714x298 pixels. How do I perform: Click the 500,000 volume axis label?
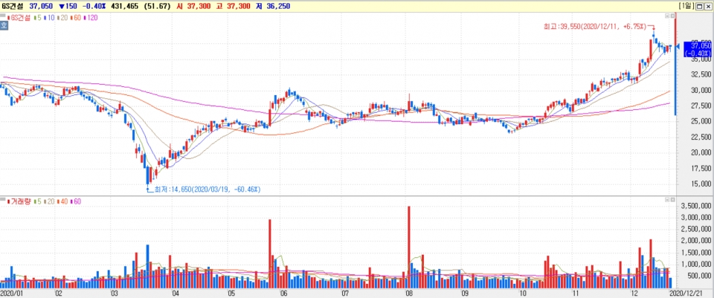coord(699,276)
